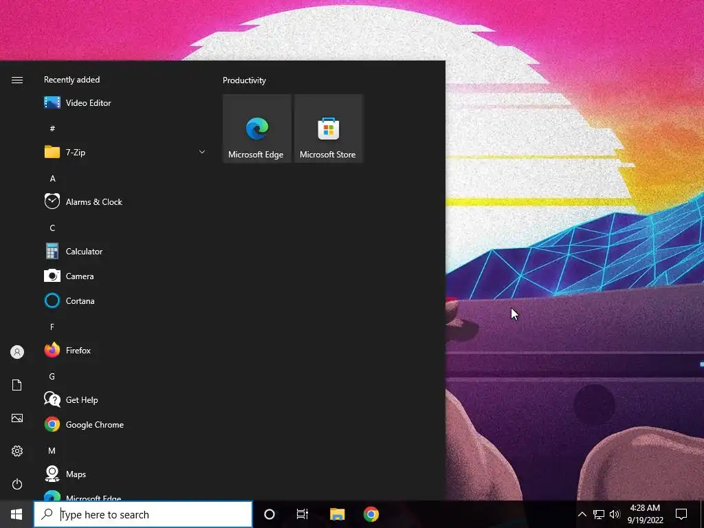The image size is (704, 528).
Task: Click the letter F section header
Action: (52, 327)
